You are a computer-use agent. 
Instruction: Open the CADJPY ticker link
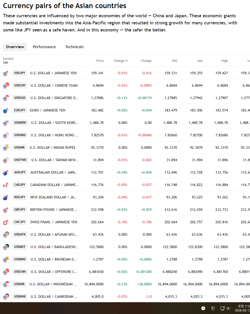click(x=20, y=185)
